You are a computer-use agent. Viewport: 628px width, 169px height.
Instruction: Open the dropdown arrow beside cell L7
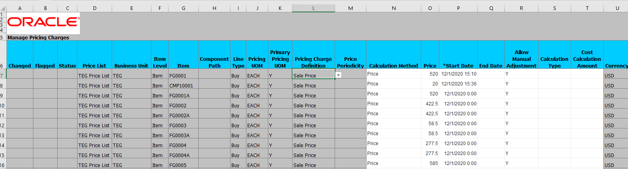coord(338,75)
